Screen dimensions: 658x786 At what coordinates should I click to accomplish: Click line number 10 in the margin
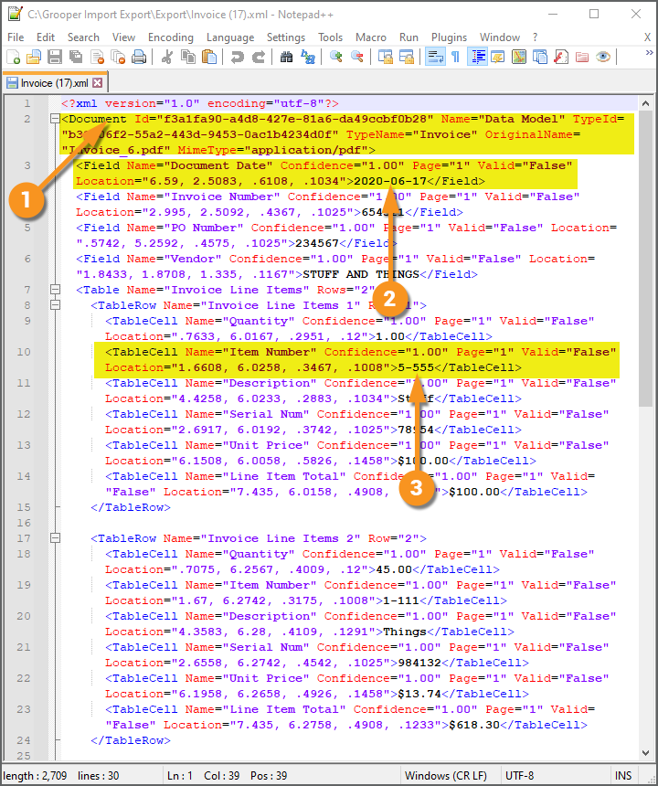pos(24,352)
